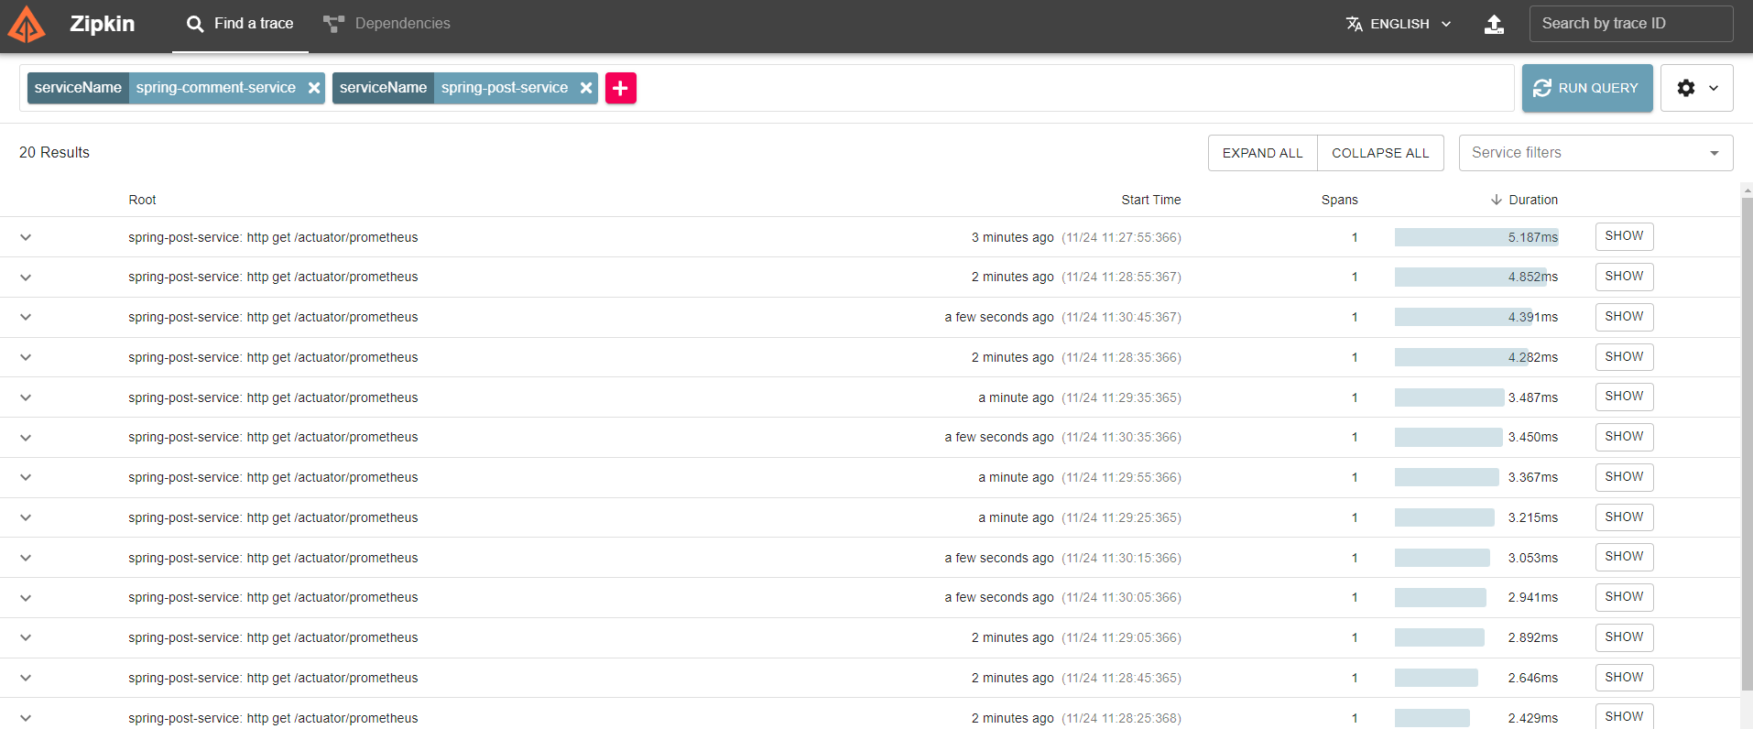Click the language translate icon
Viewport: 1753px width, 729px height.
1354,24
